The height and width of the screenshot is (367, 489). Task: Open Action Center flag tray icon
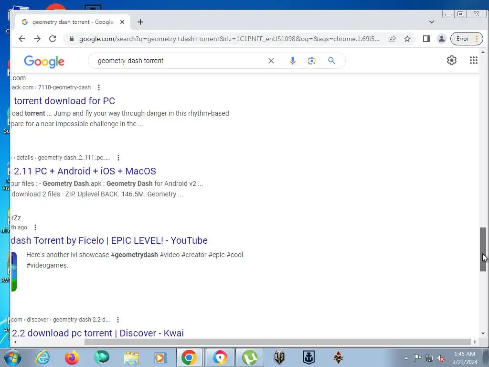417,358
